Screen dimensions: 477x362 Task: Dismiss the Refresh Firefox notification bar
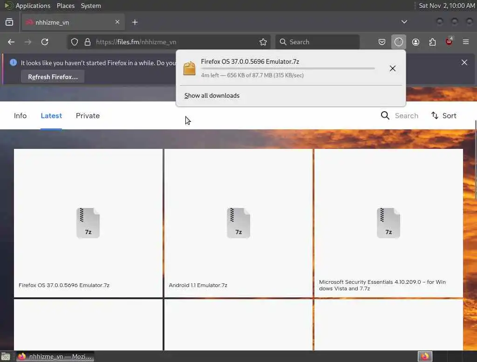pos(464,62)
